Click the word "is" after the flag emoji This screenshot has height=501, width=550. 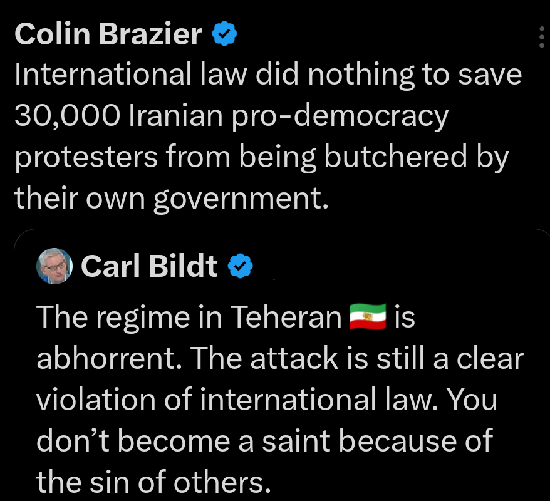click(405, 318)
